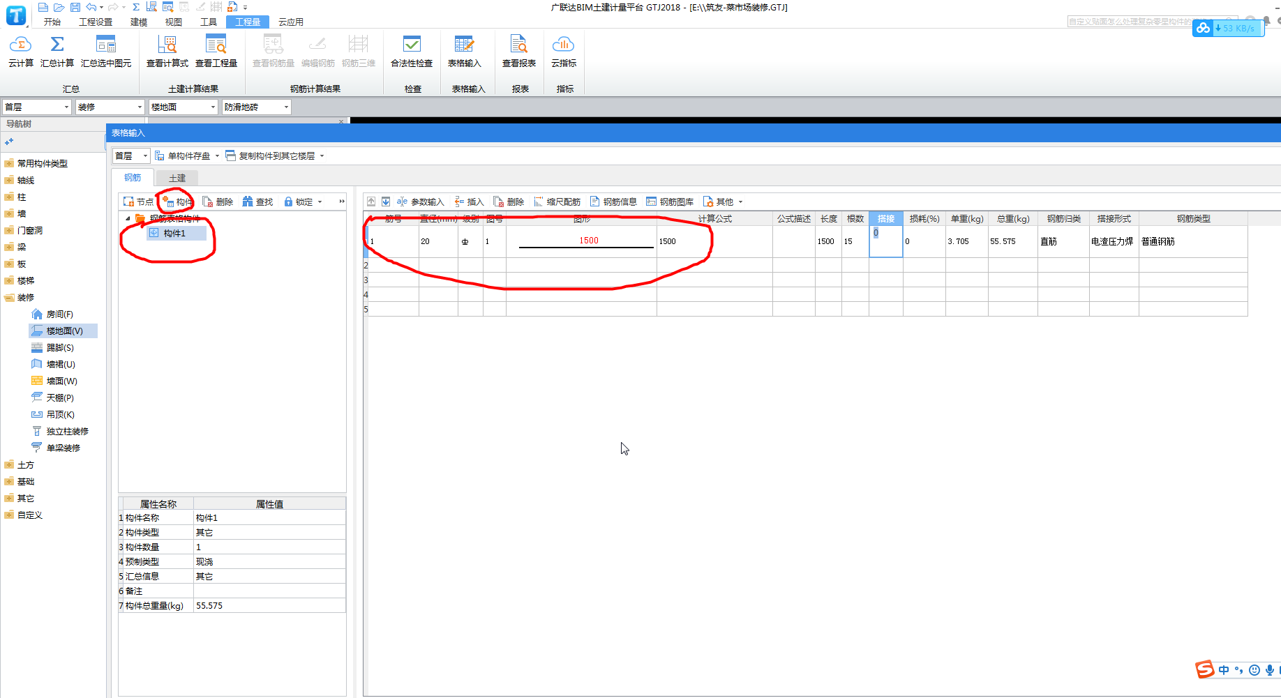Click the 锁定 lock button
1281x698 pixels.
pyautogui.click(x=303, y=202)
